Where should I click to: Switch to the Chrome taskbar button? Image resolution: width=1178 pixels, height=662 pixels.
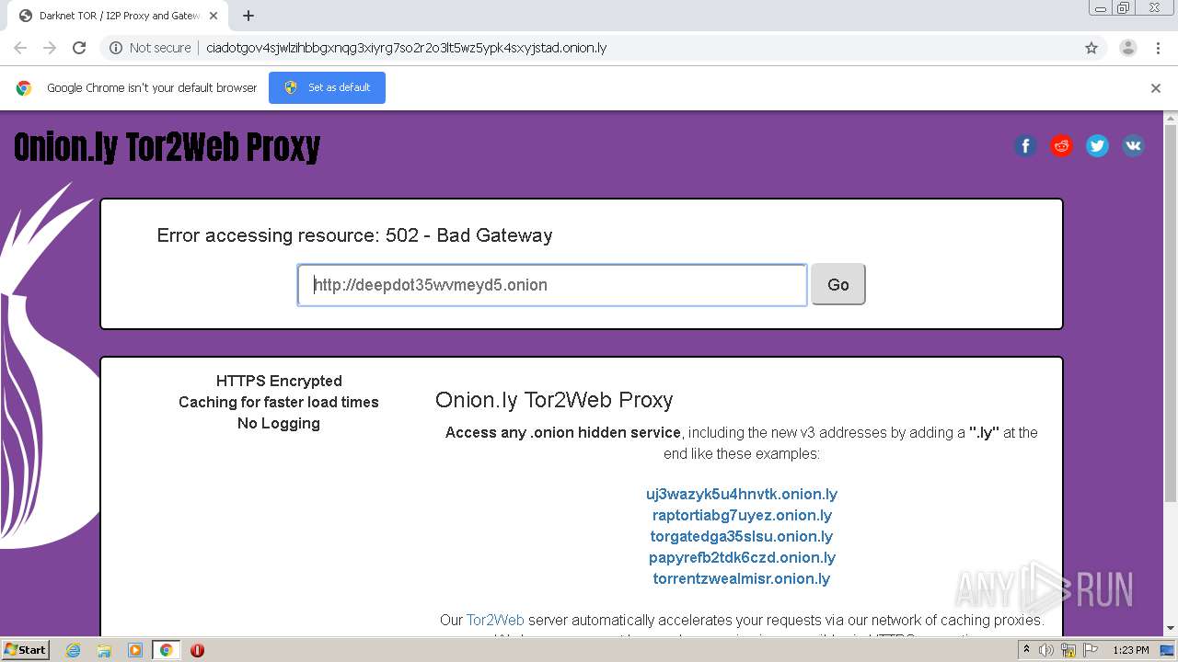[167, 650]
